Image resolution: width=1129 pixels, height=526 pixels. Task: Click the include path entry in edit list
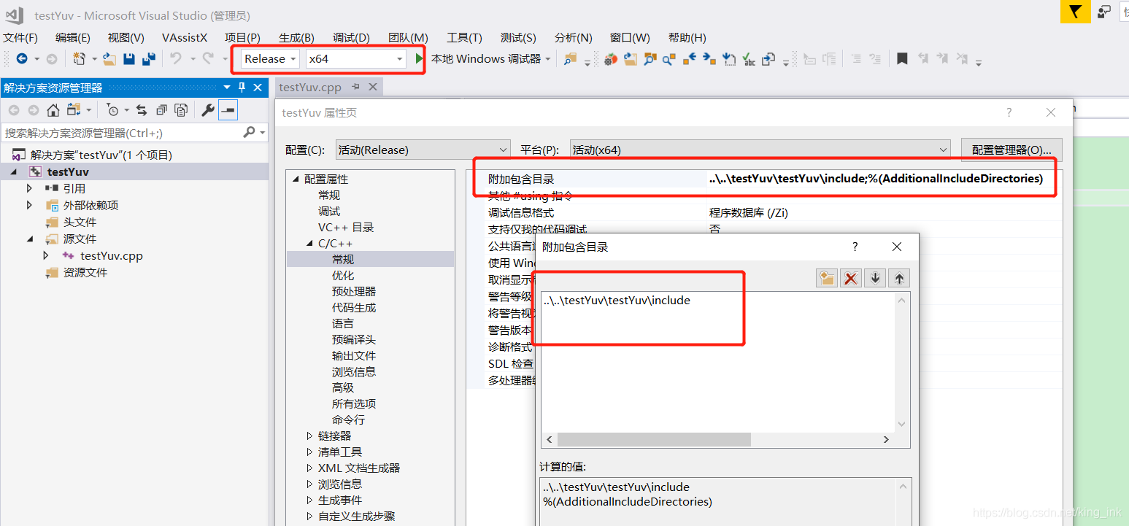click(617, 301)
